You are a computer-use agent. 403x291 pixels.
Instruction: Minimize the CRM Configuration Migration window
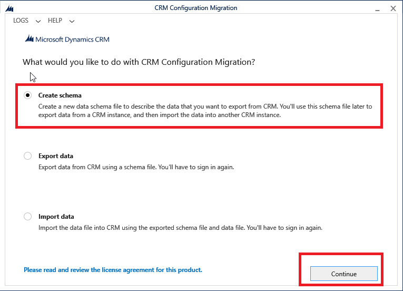375,8
